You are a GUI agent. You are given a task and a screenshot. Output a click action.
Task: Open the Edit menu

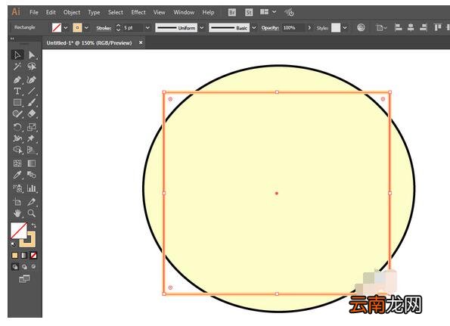click(x=51, y=12)
